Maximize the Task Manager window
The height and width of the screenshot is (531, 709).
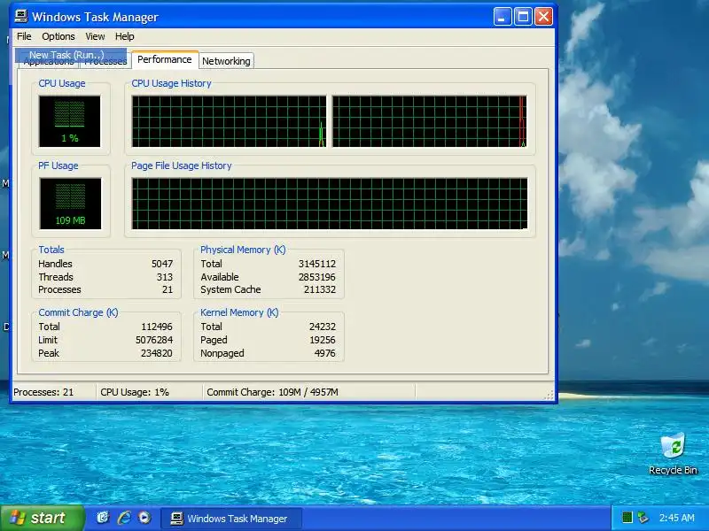click(523, 17)
